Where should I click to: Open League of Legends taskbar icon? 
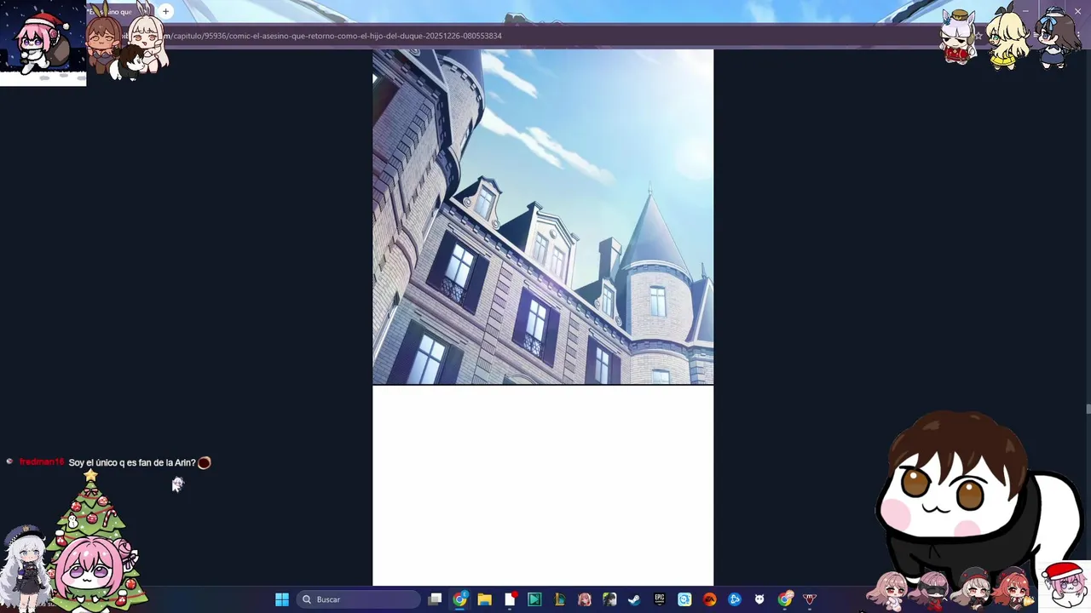click(x=559, y=599)
